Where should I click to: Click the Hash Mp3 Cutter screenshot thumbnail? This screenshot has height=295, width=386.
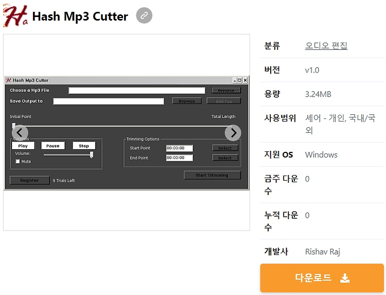pos(127,132)
